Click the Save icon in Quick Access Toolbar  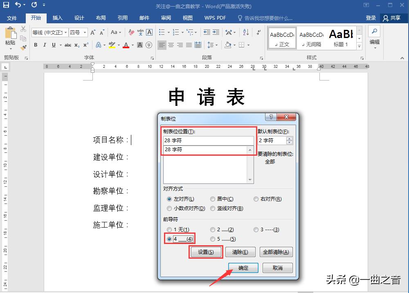click(x=5, y=5)
